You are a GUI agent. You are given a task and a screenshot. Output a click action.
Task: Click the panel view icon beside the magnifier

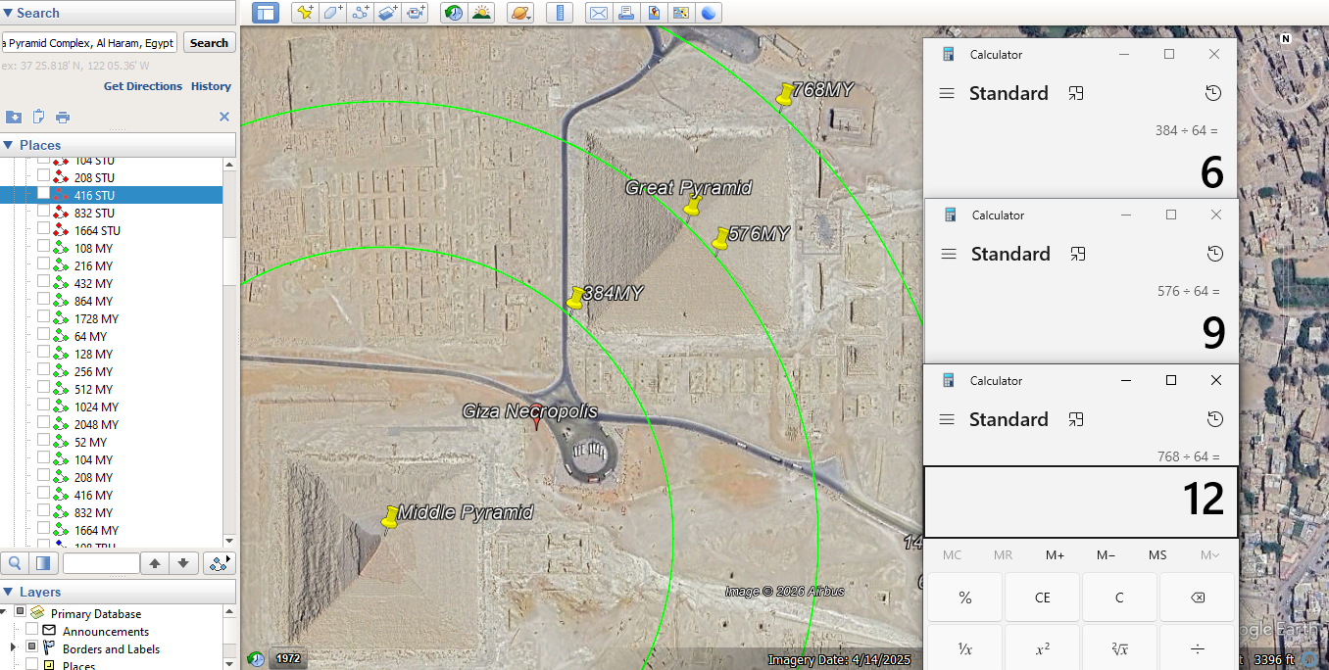pos(42,563)
